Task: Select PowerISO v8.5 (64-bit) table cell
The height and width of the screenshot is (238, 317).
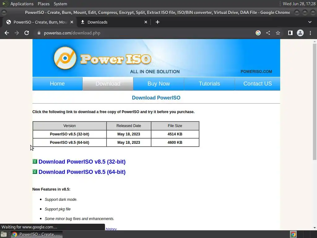Action: click(70, 143)
